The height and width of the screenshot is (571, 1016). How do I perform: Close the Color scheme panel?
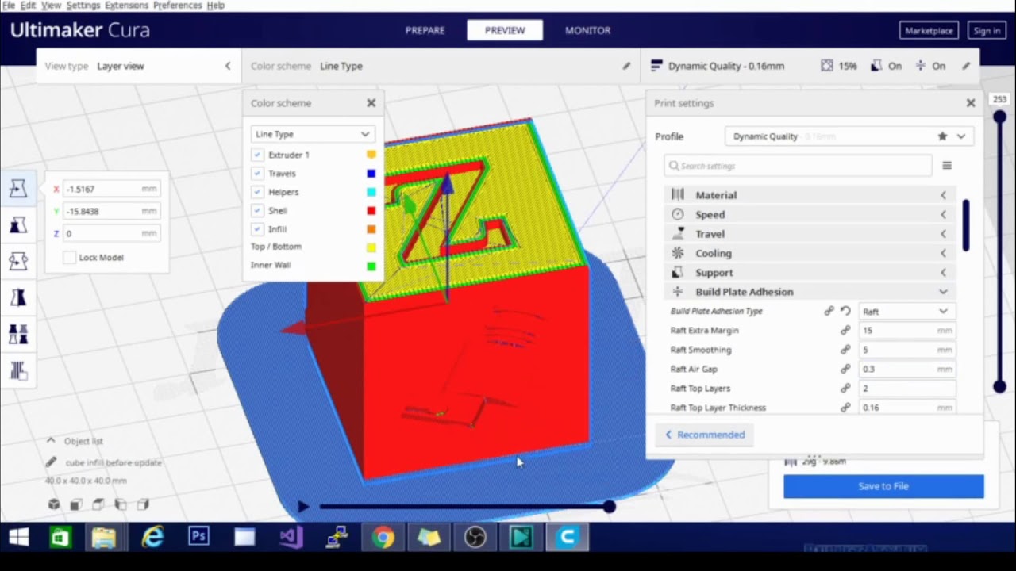pyautogui.click(x=371, y=103)
